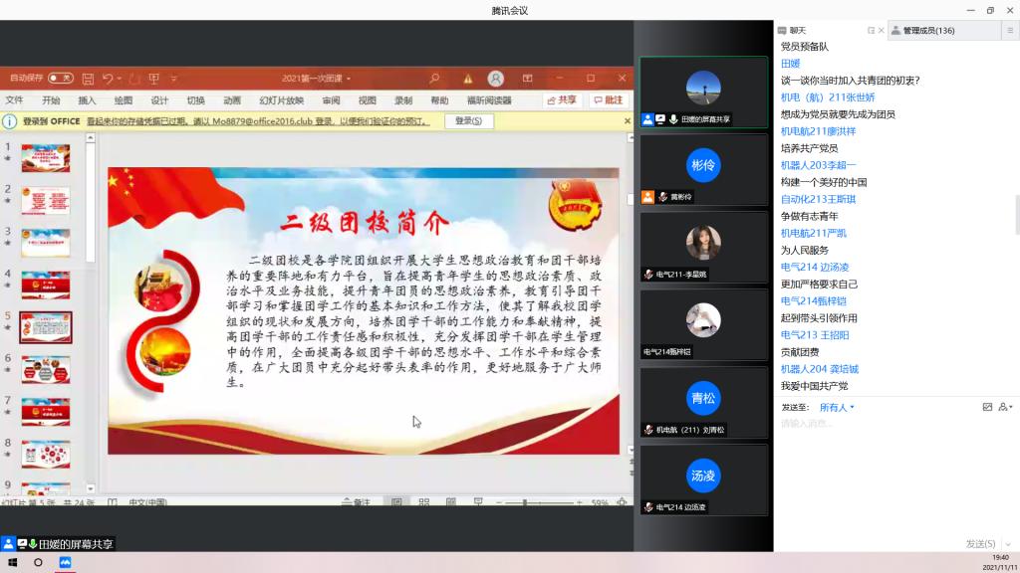The height and width of the screenshot is (573, 1020).
Task: Pop out the chat panel icon
Action: point(872,31)
